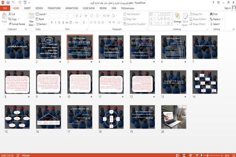This screenshot has height=157, width=236.
Task: Open Shape Fill dropdown
Action: [x=196, y=14]
